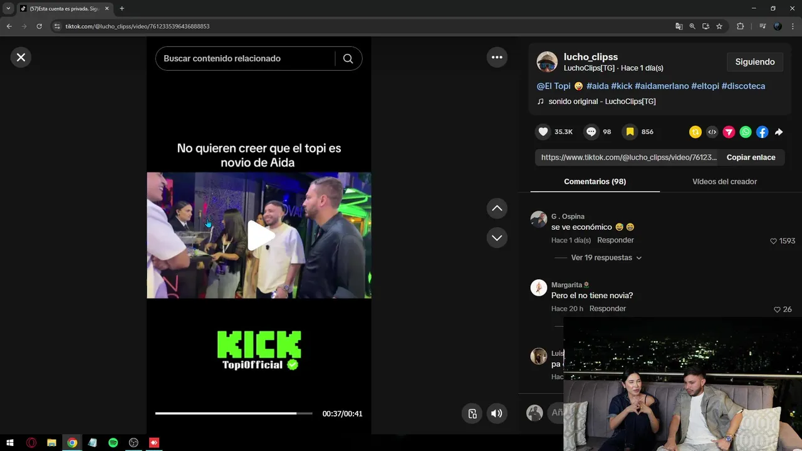Open Spotify from taskbar
Image resolution: width=802 pixels, height=451 pixels.
coord(113,443)
